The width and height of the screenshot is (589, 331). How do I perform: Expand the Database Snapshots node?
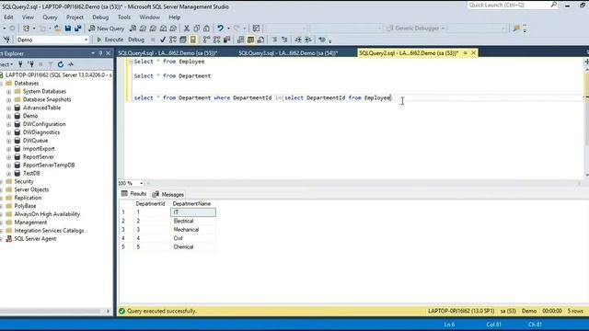[x=8, y=100]
